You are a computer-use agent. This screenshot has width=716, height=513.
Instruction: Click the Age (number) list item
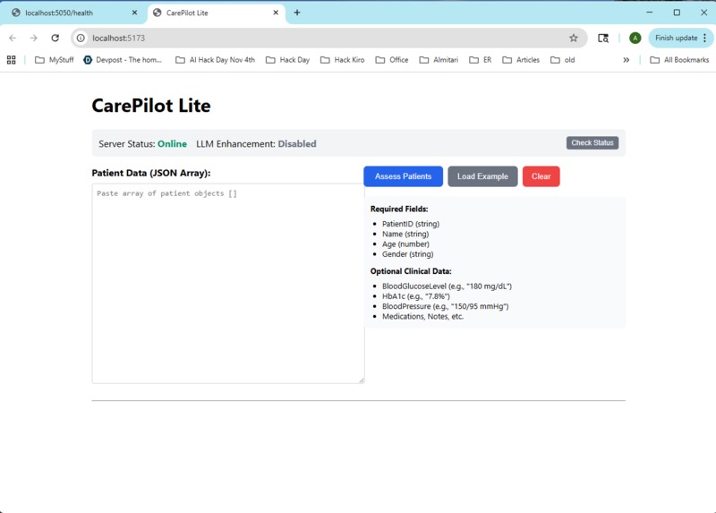(405, 244)
